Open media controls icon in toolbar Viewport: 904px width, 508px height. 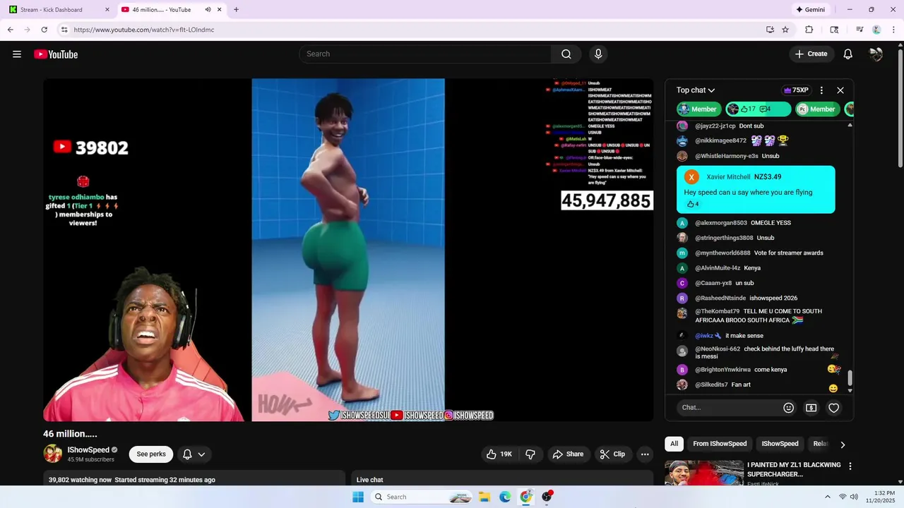tap(860, 30)
